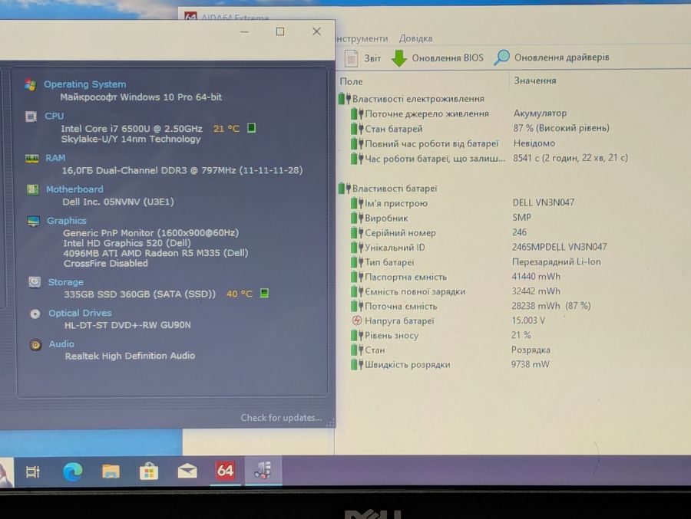Click the report page icon in AIDA64

click(351, 58)
